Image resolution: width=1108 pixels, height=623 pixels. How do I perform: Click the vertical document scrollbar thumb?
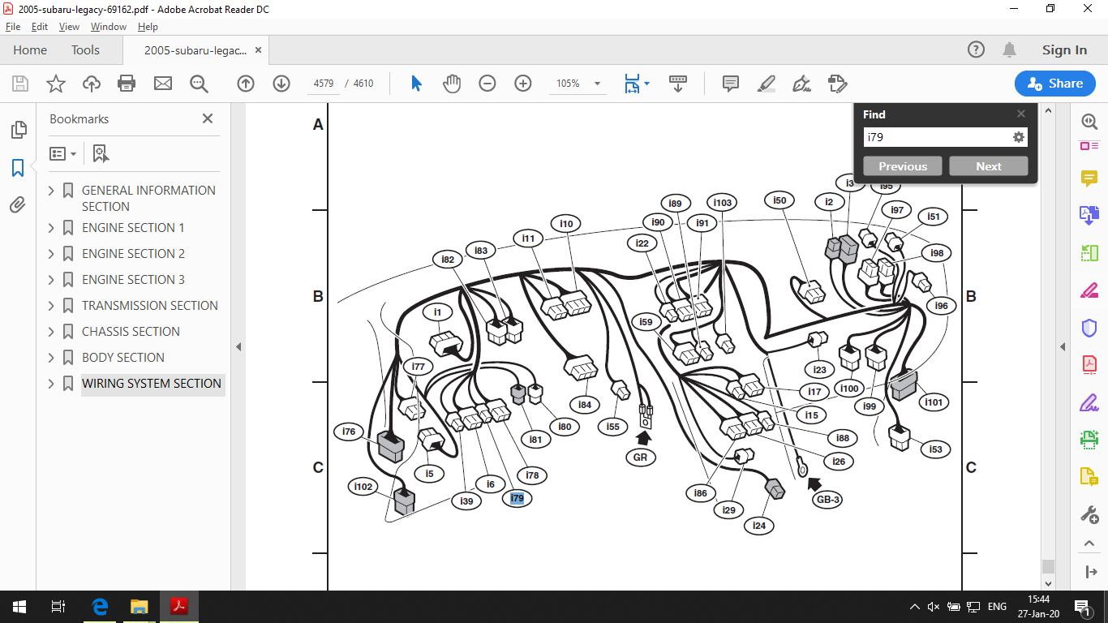pyautogui.click(x=1048, y=566)
